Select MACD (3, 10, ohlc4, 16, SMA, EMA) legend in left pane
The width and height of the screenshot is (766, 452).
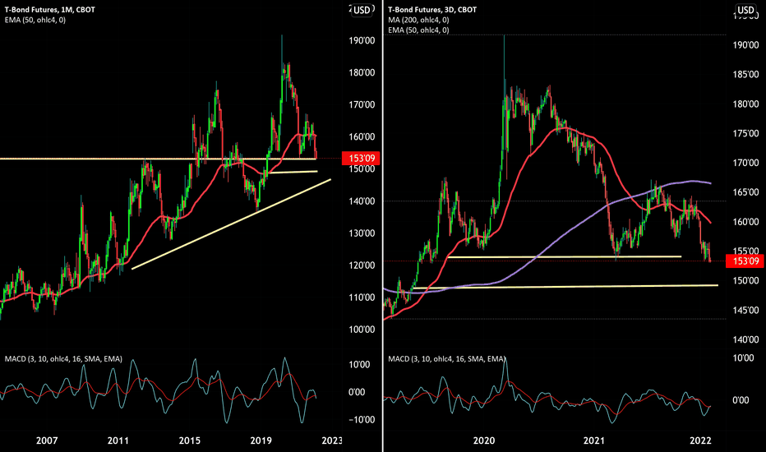point(63,358)
